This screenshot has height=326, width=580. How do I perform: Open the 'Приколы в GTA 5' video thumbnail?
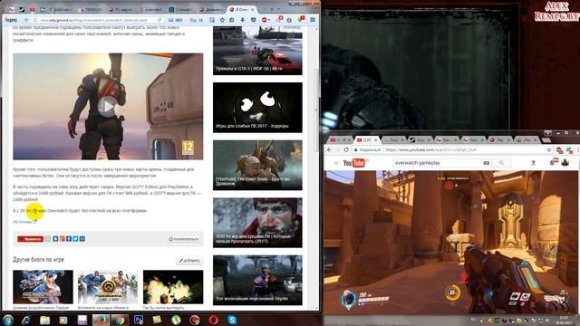pyautogui.click(x=257, y=51)
